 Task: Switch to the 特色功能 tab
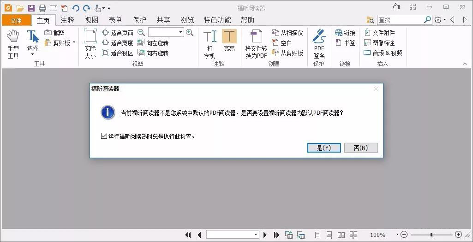coord(217,20)
